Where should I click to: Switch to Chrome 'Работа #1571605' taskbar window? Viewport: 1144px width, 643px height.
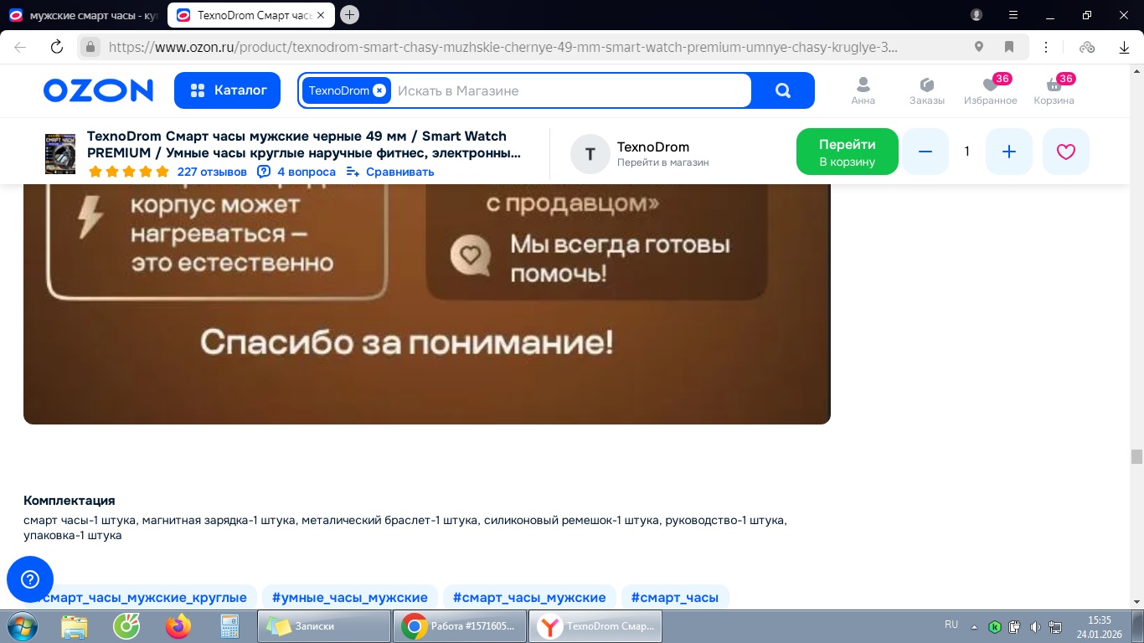[x=461, y=625]
